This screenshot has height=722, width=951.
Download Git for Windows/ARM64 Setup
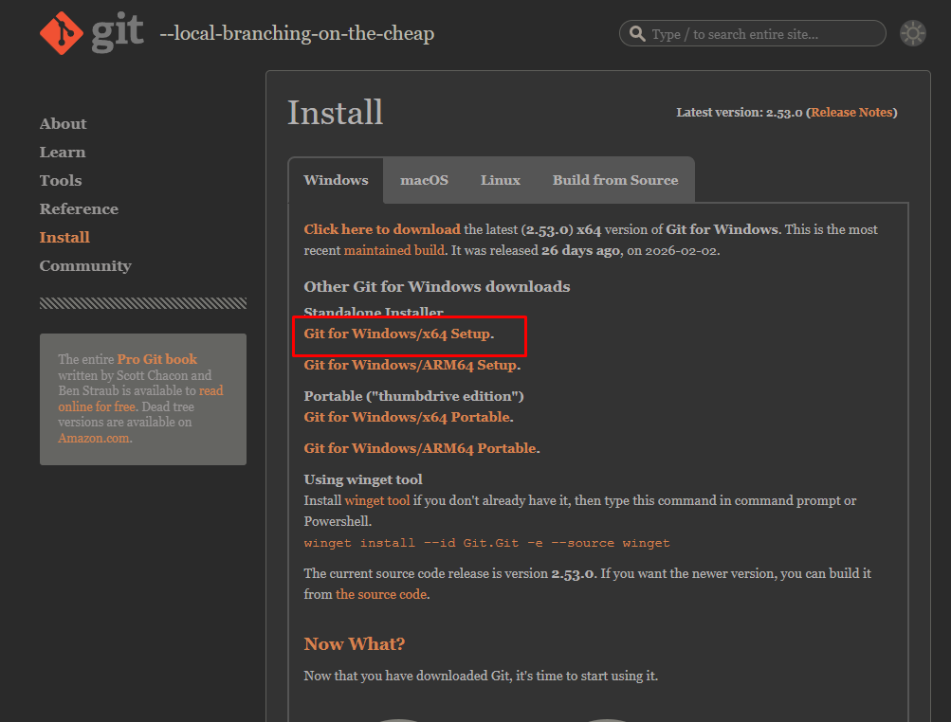[411, 365]
